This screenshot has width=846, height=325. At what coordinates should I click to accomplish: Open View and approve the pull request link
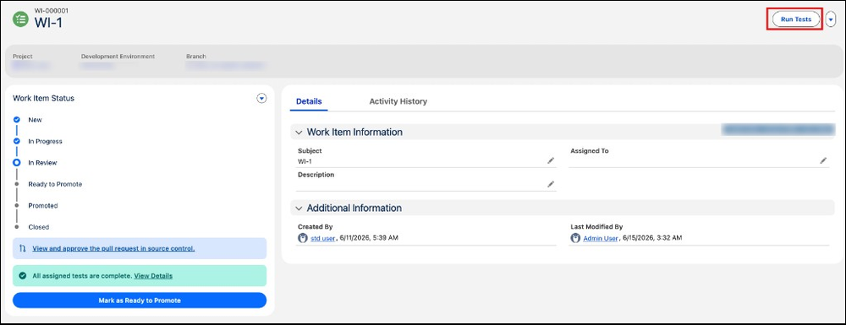pos(113,248)
